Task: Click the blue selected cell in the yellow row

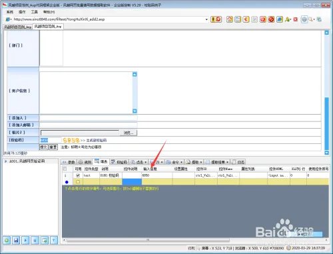Action: (x=132, y=182)
